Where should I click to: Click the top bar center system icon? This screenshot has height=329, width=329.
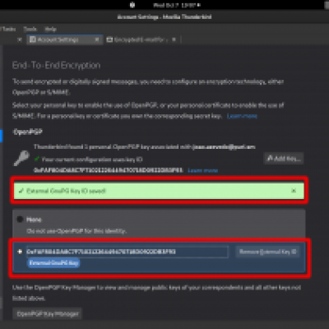(x=132, y=5)
